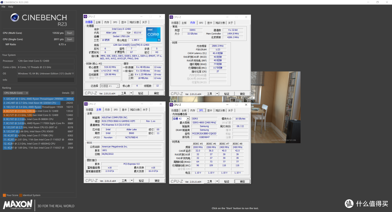The image size is (392, 212).
Task: Click the rendered room scene image
Action: [x=276, y=107]
